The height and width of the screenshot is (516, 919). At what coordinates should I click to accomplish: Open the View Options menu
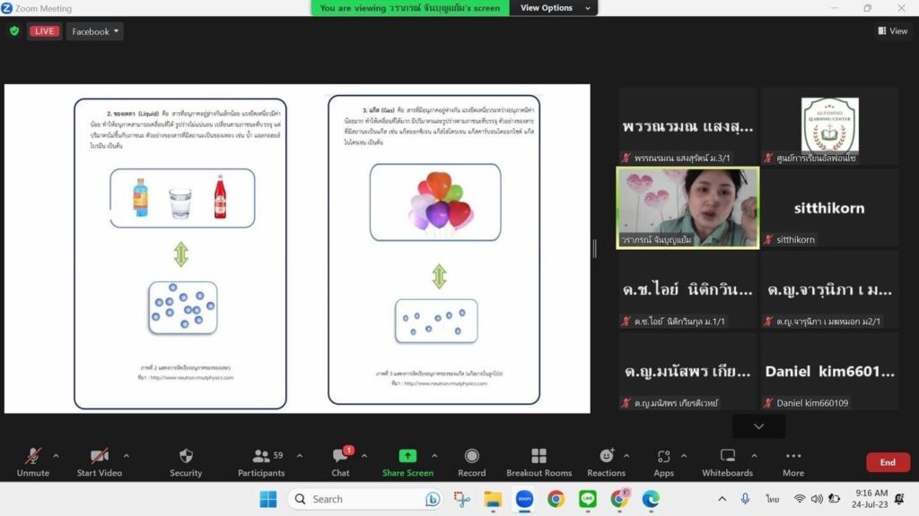[x=553, y=8]
